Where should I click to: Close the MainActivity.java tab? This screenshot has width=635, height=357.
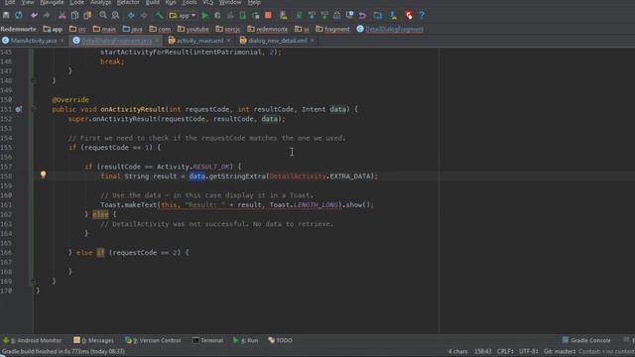[x=62, y=41]
